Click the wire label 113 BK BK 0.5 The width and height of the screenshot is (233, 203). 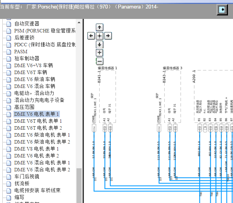[158, 151]
